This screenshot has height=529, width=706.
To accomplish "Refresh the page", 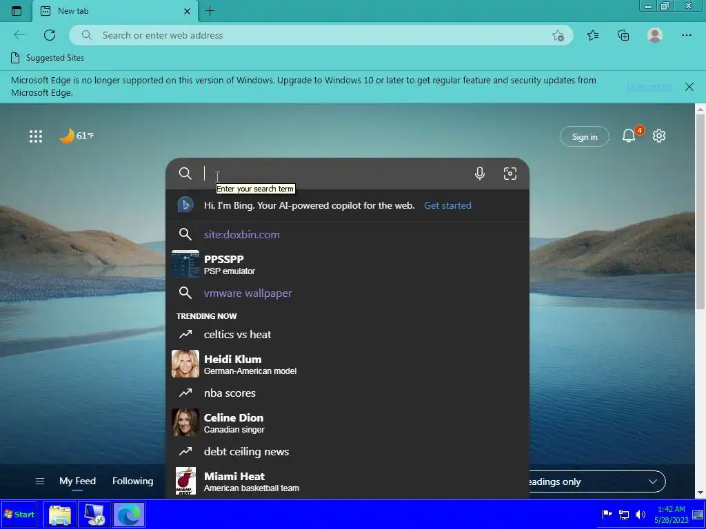I will 50,35.
